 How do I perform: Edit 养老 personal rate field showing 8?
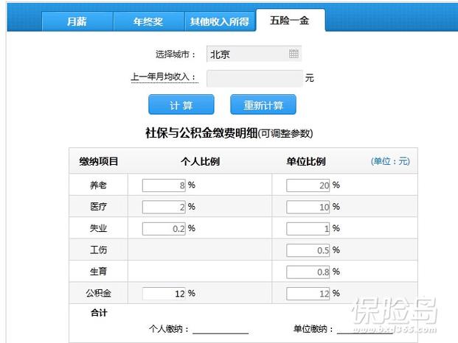pos(164,185)
